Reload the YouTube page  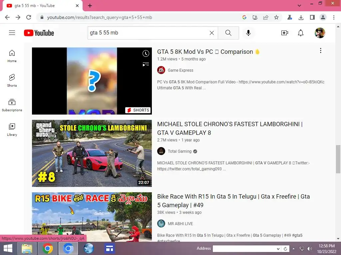(29, 17)
